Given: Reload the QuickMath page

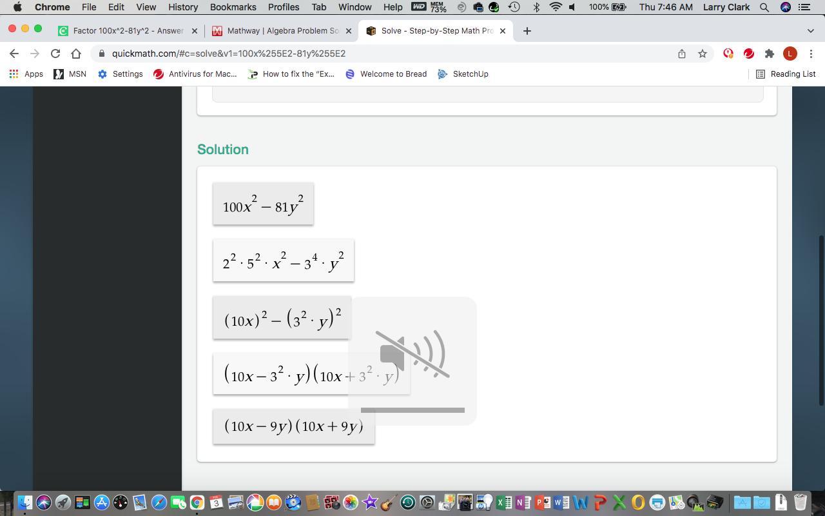Looking at the screenshot, I should click(x=55, y=54).
